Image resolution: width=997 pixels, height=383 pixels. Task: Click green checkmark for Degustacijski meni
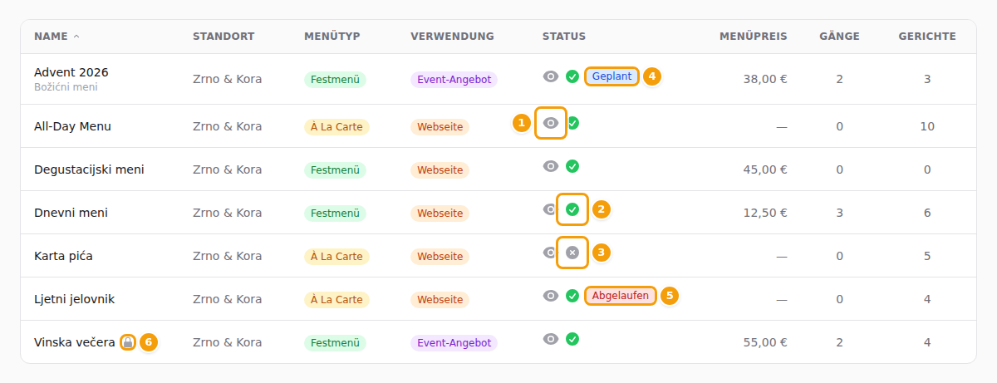coord(572,166)
